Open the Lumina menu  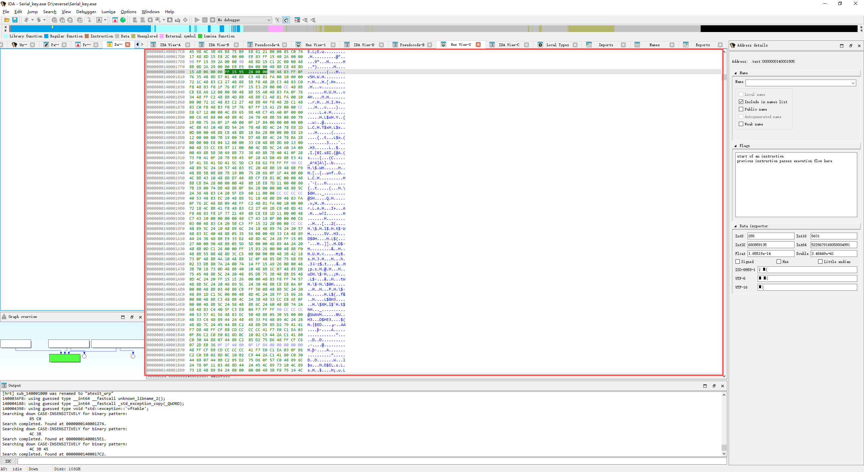click(x=108, y=11)
